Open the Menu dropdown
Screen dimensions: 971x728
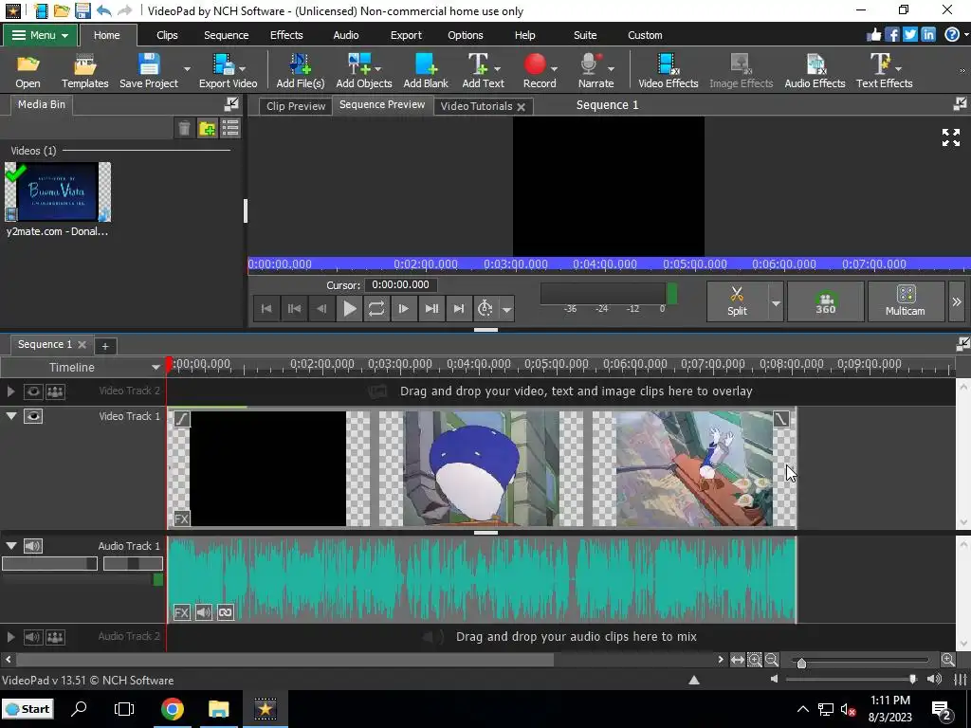tap(40, 35)
